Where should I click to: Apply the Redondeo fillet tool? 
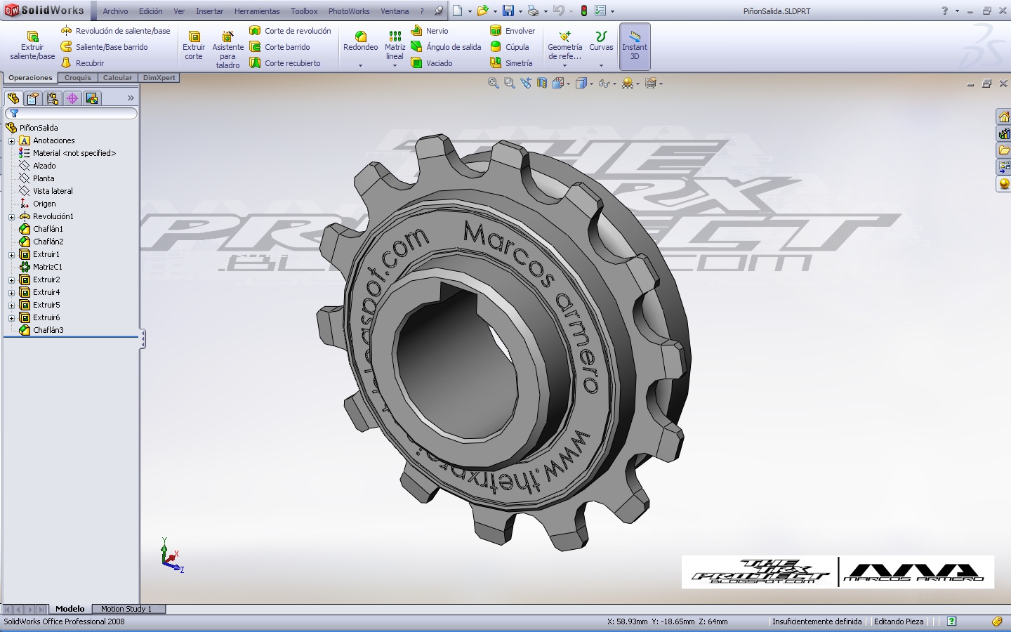[x=361, y=41]
